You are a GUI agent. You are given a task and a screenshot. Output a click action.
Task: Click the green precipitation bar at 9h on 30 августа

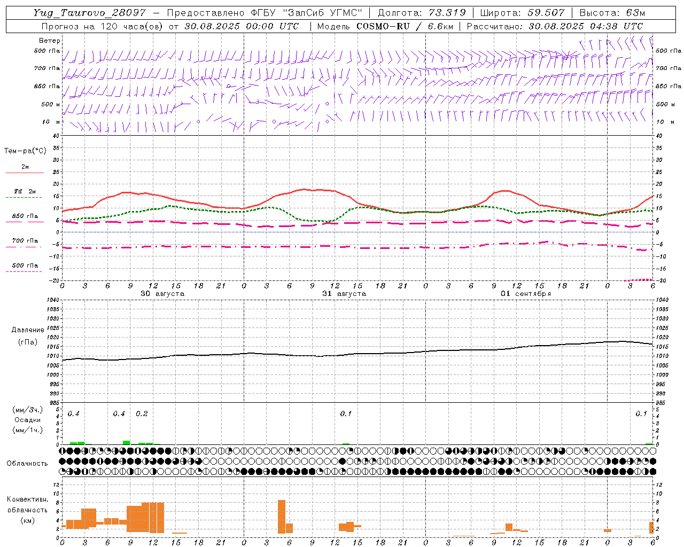pos(127,442)
